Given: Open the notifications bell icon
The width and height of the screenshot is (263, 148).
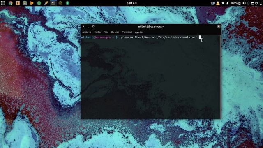Looking at the screenshot, I should 228,3.
